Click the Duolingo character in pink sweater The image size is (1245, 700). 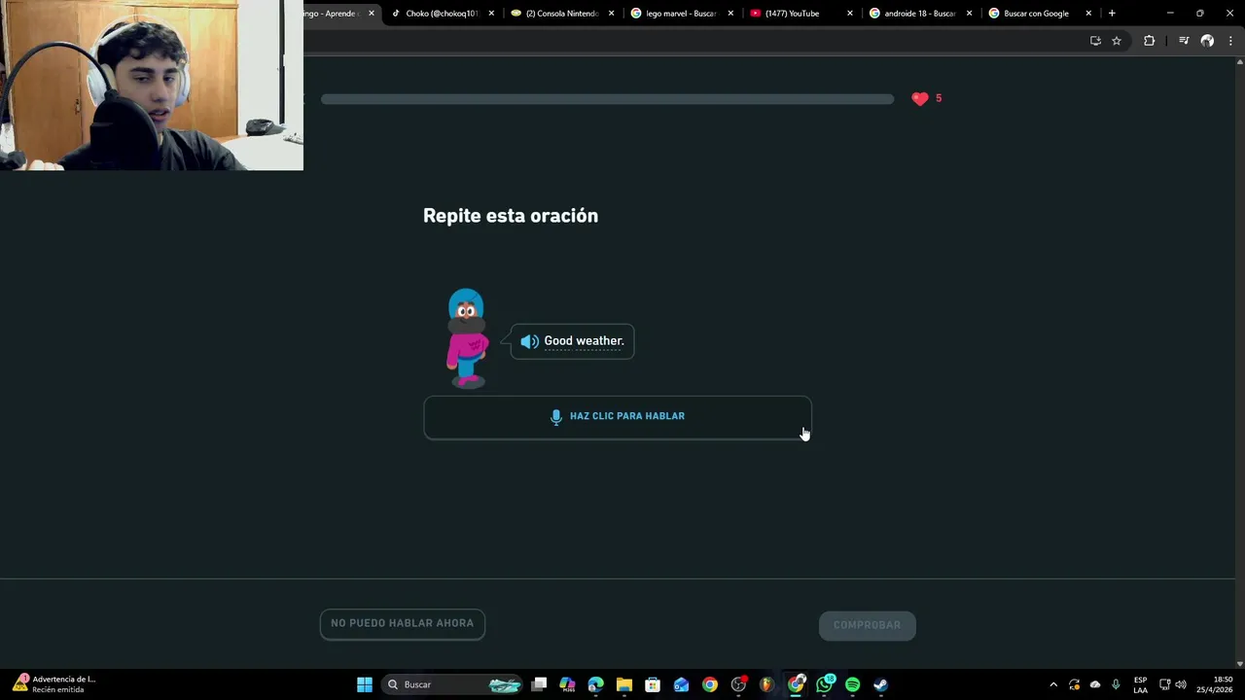click(x=467, y=338)
